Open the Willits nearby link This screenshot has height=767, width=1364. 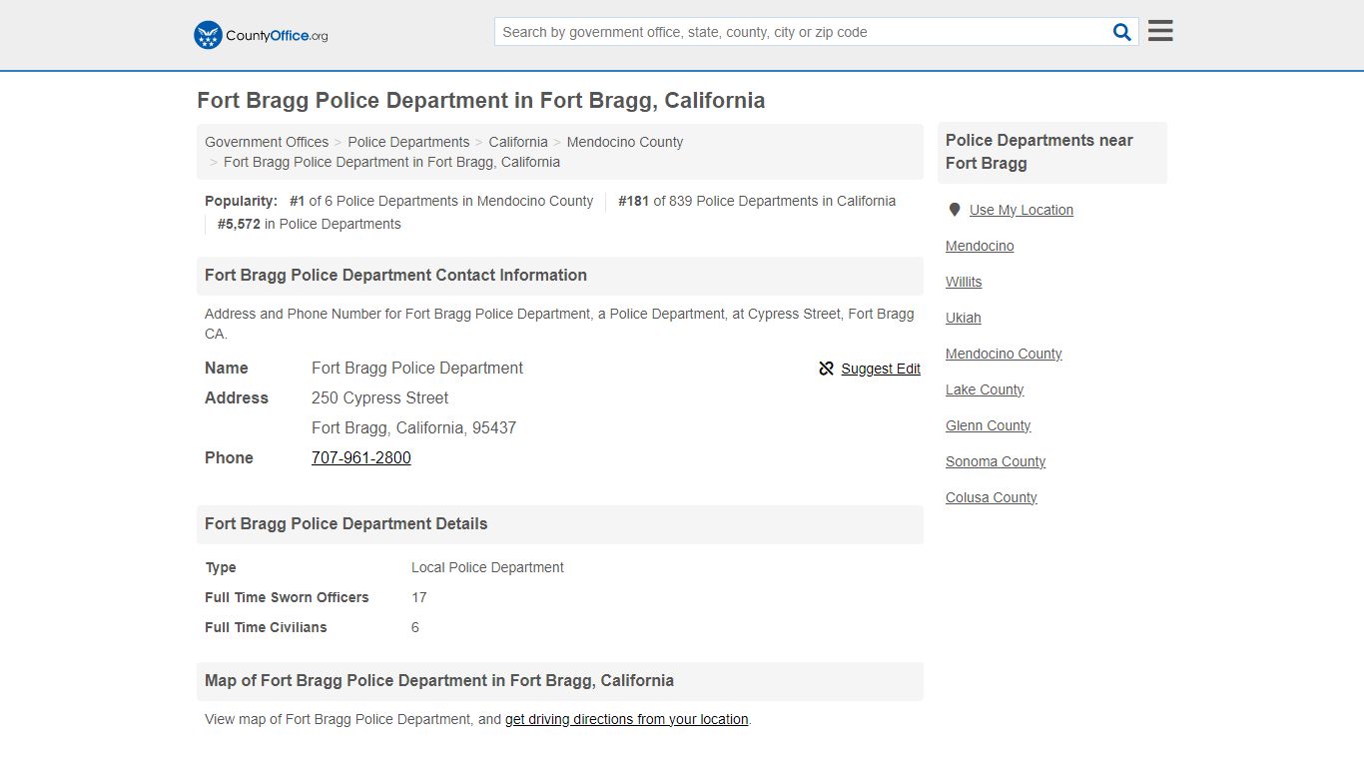964,282
